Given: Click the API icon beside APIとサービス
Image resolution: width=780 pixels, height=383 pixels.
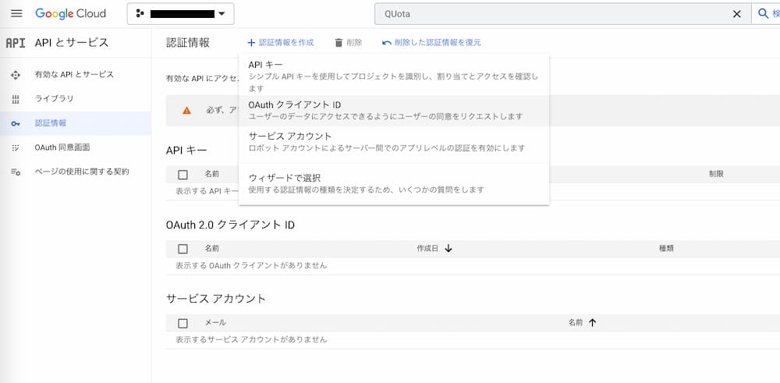Looking at the screenshot, I should 16,43.
